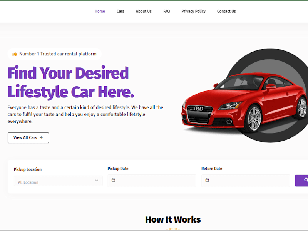This screenshot has height=231, width=308.
Task: Go to the Cars page
Action: (120, 12)
